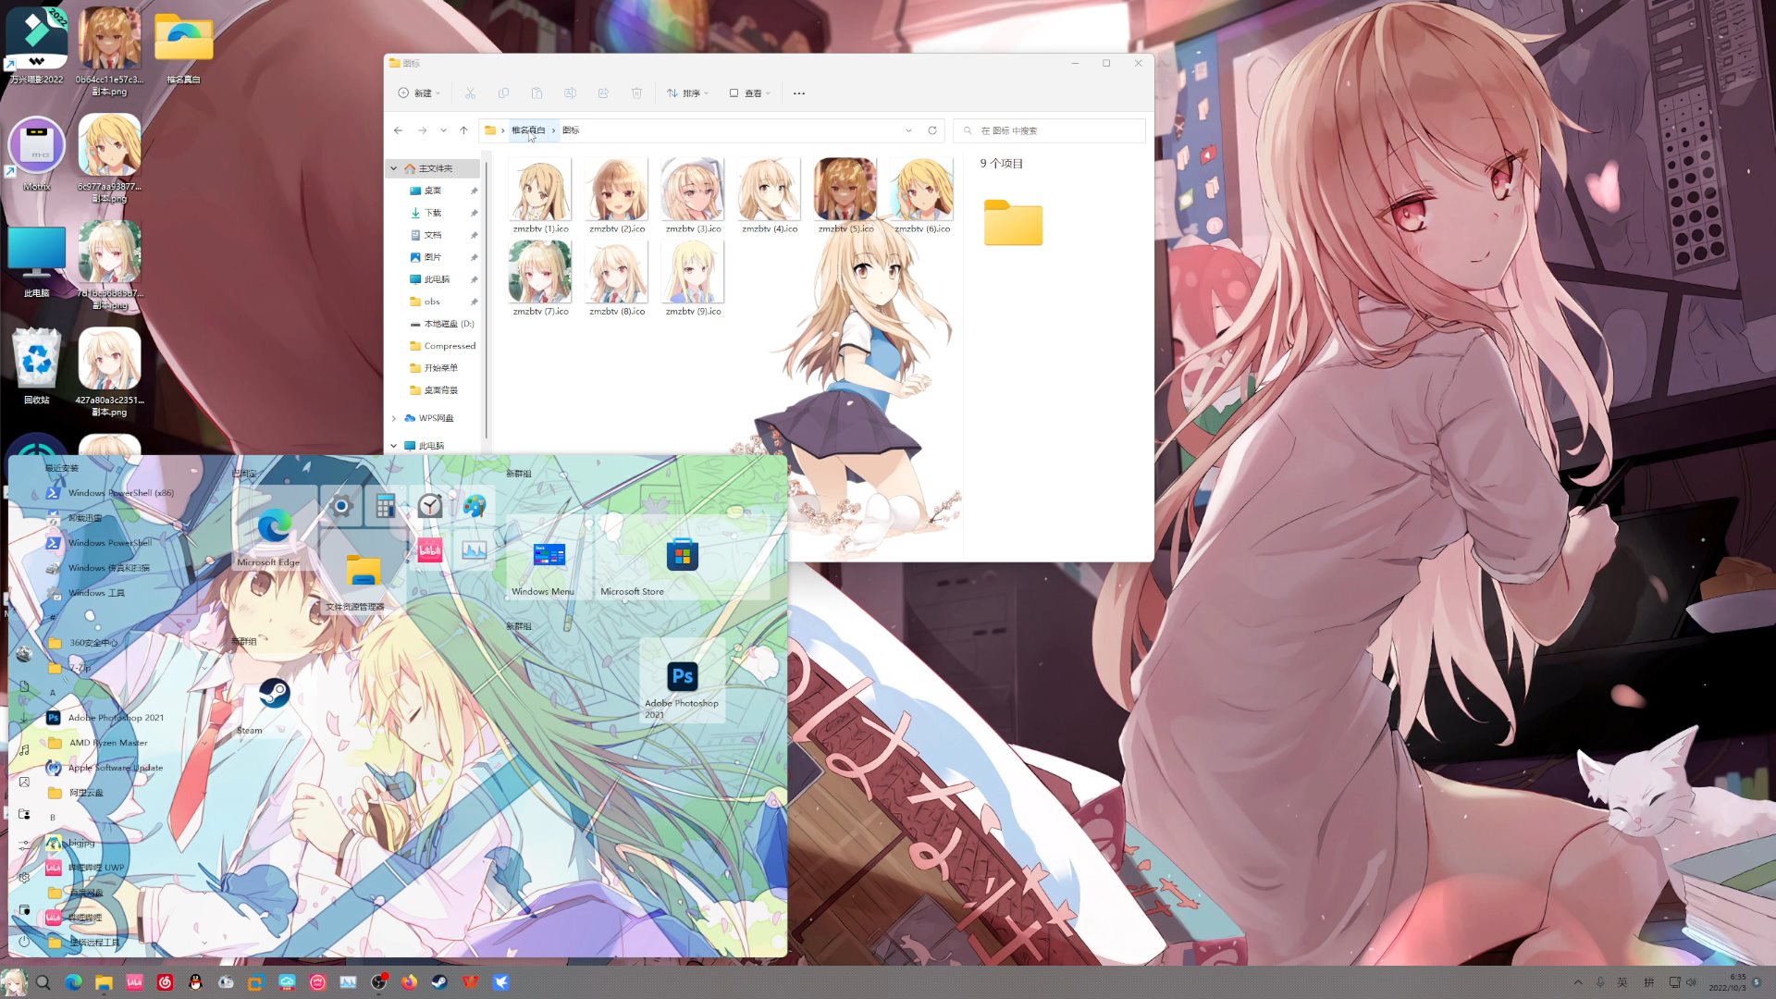Go up one folder level
This screenshot has width=1776, height=999.
click(464, 130)
